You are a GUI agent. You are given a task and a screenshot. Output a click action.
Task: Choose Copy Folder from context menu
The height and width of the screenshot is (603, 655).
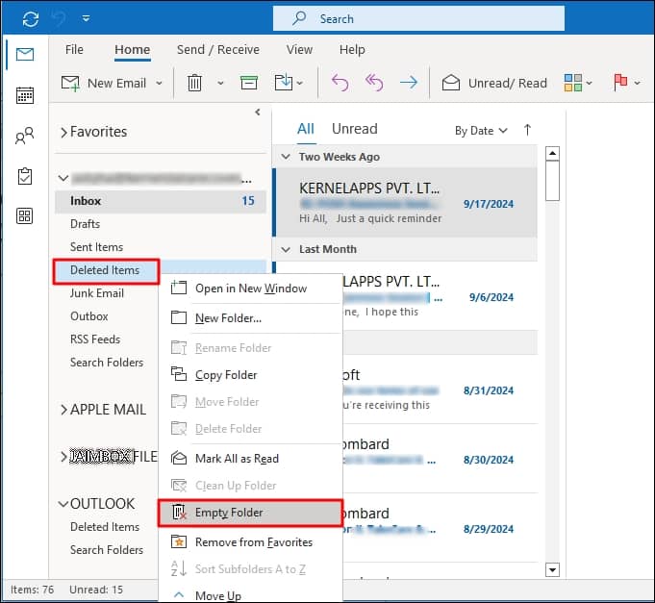(x=251, y=375)
